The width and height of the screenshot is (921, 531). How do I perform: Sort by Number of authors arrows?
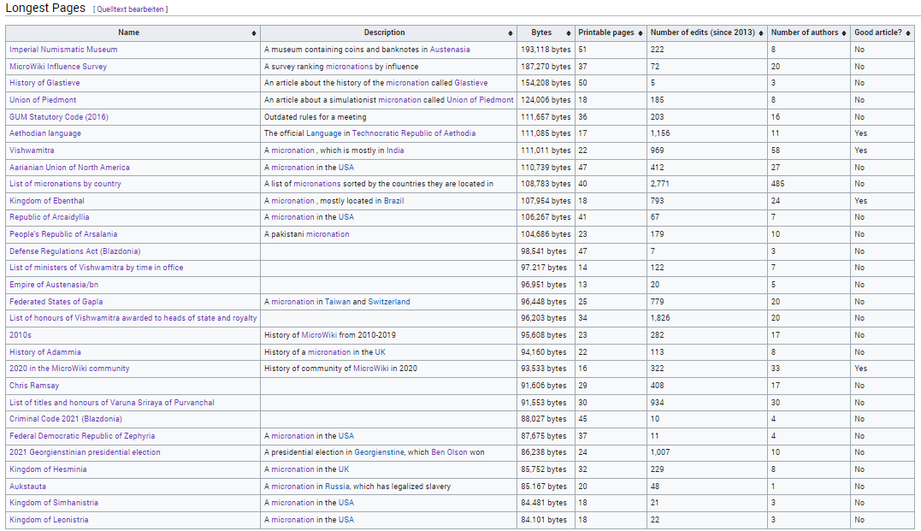pyautogui.click(x=844, y=33)
